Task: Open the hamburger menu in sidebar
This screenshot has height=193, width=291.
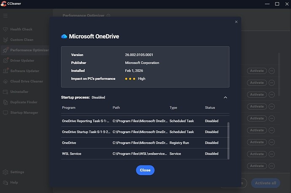Action: 5,16
